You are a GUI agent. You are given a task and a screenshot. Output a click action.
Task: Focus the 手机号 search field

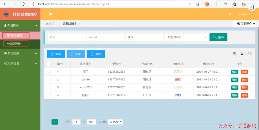pyautogui.click(x=106, y=37)
